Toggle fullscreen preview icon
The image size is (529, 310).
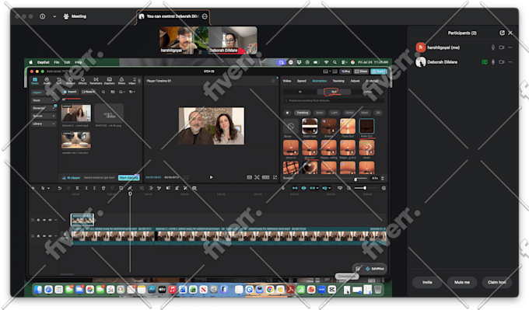(275, 177)
